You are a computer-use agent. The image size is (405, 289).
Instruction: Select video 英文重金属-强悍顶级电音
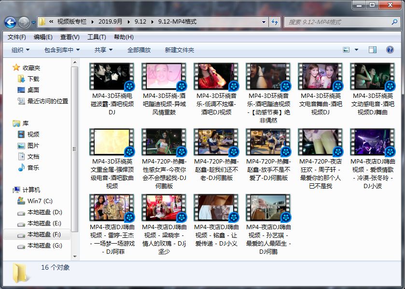[112, 159]
